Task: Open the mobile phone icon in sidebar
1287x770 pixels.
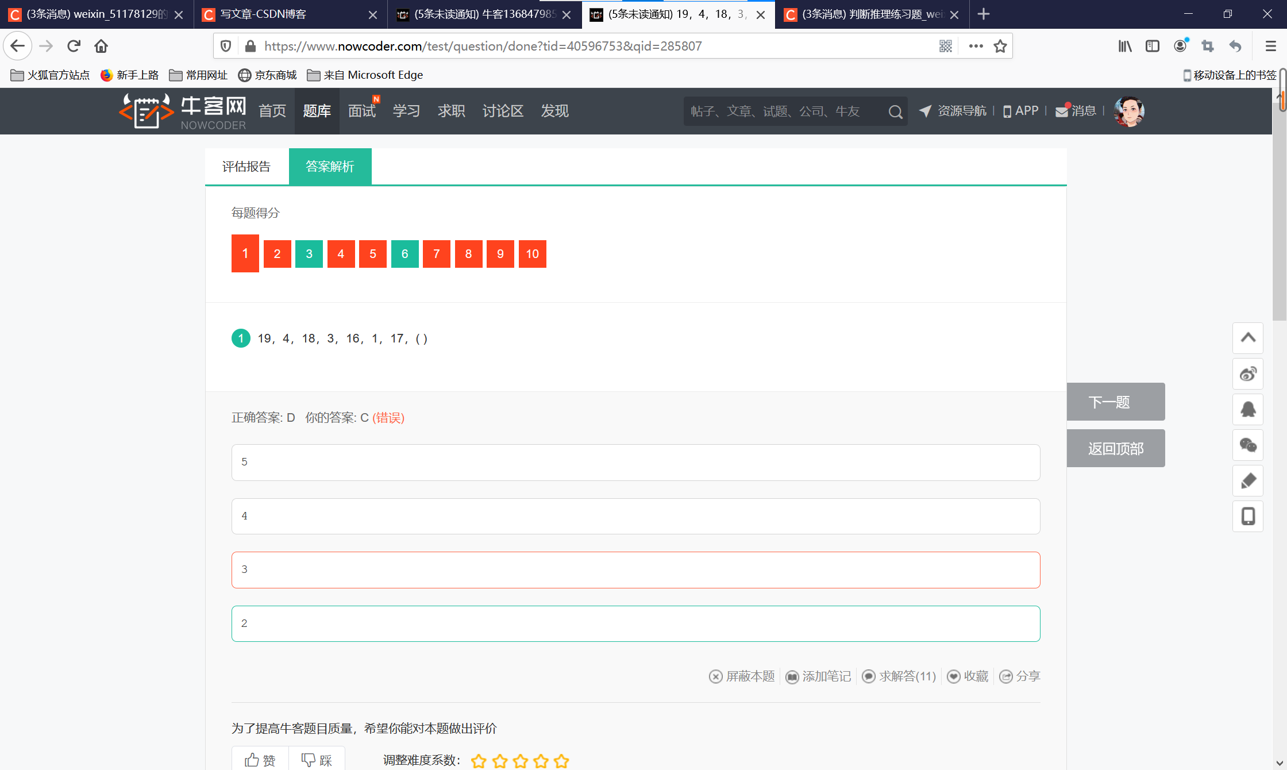Action: [x=1248, y=517]
